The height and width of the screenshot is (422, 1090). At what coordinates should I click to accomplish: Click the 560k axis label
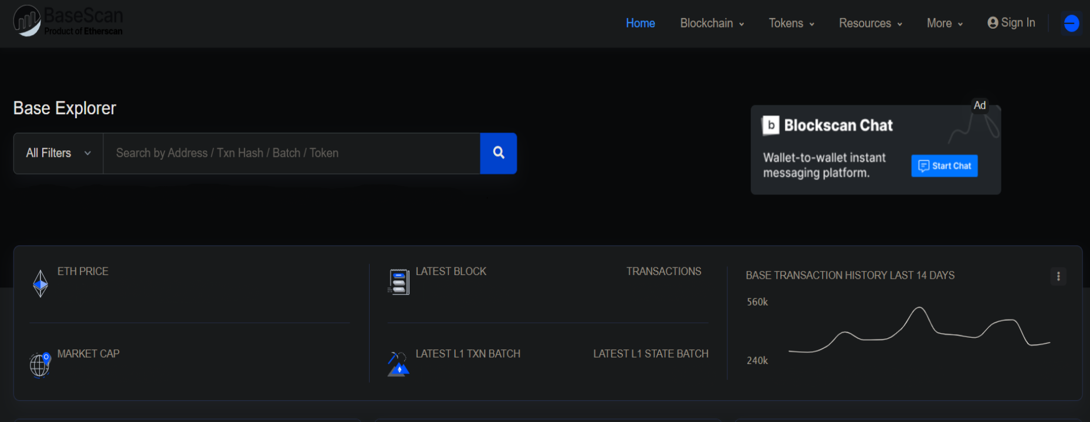[757, 302]
